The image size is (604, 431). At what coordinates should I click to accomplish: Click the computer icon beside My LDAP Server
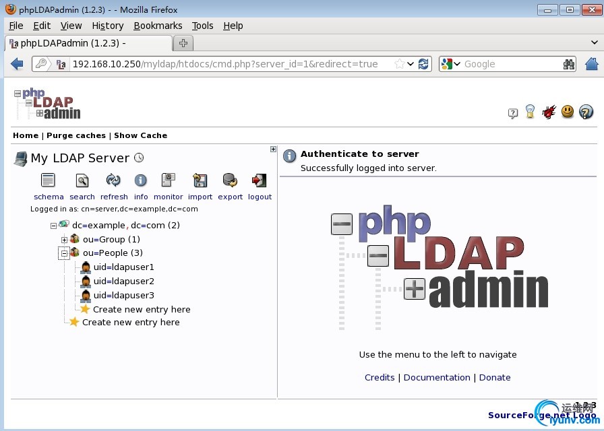click(20, 158)
